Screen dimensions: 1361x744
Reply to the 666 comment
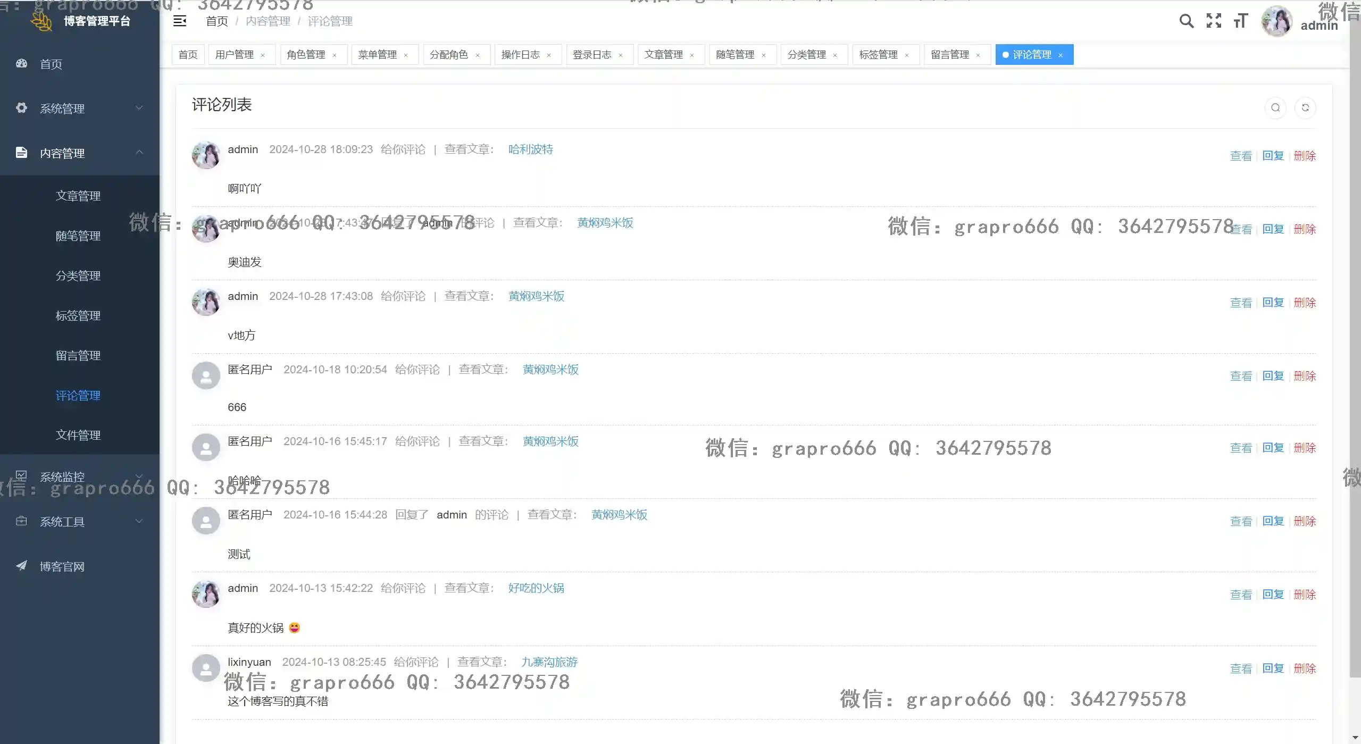click(1273, 376)
